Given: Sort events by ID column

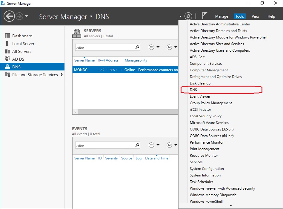Looking at the screenshot, I should [100, 158].
